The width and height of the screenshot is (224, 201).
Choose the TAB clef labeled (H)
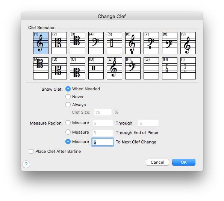click(x=170, y=68)
